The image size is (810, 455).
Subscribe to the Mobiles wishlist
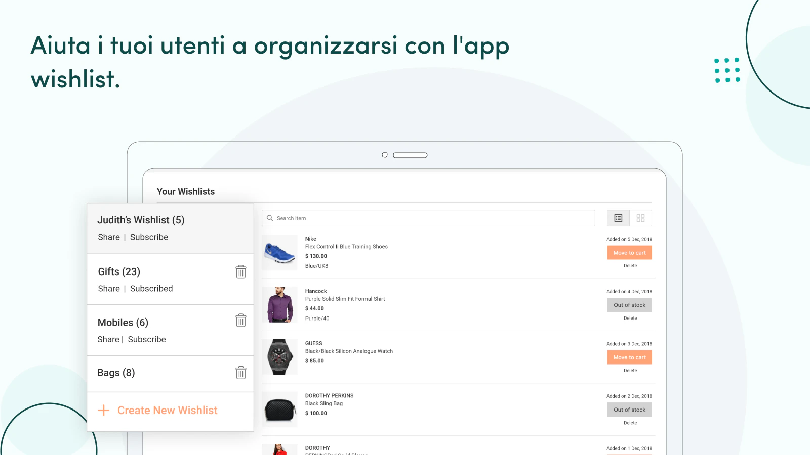(x=147, y=340)
